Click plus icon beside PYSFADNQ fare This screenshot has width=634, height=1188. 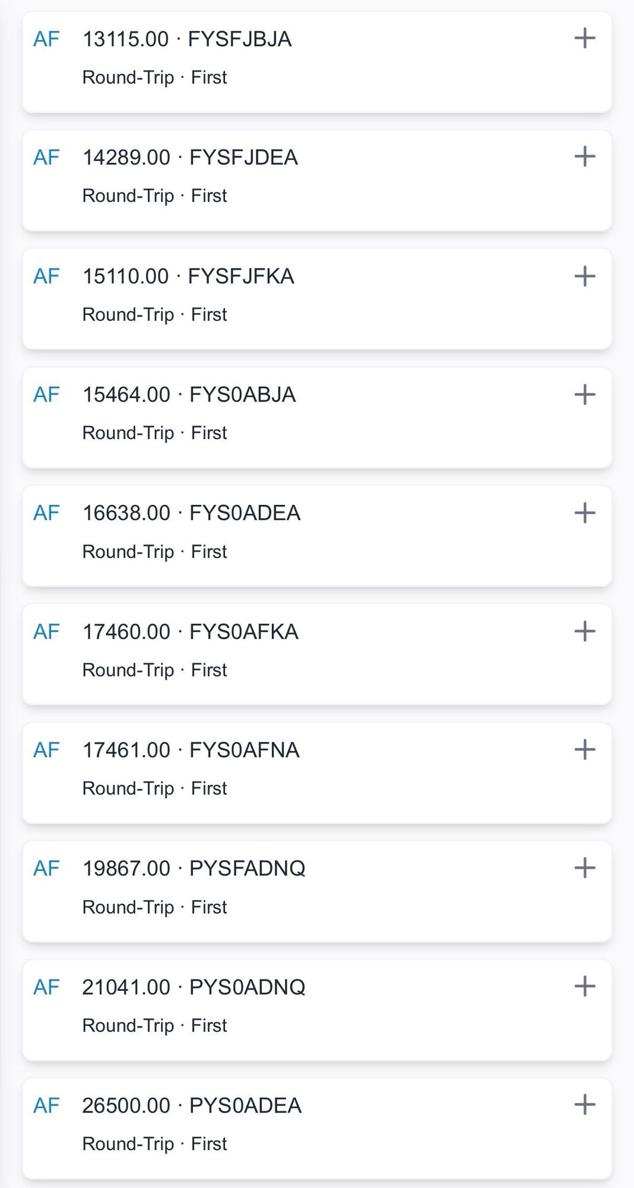coord(585,868)
